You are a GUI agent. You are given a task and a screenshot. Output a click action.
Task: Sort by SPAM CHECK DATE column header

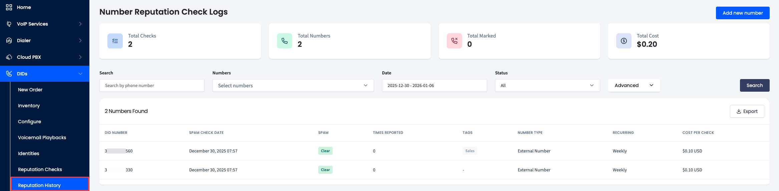point(206,133)
